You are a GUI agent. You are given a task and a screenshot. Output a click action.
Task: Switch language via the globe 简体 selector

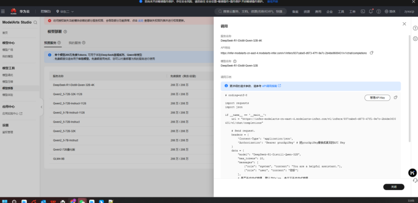(x=390, y=12)
